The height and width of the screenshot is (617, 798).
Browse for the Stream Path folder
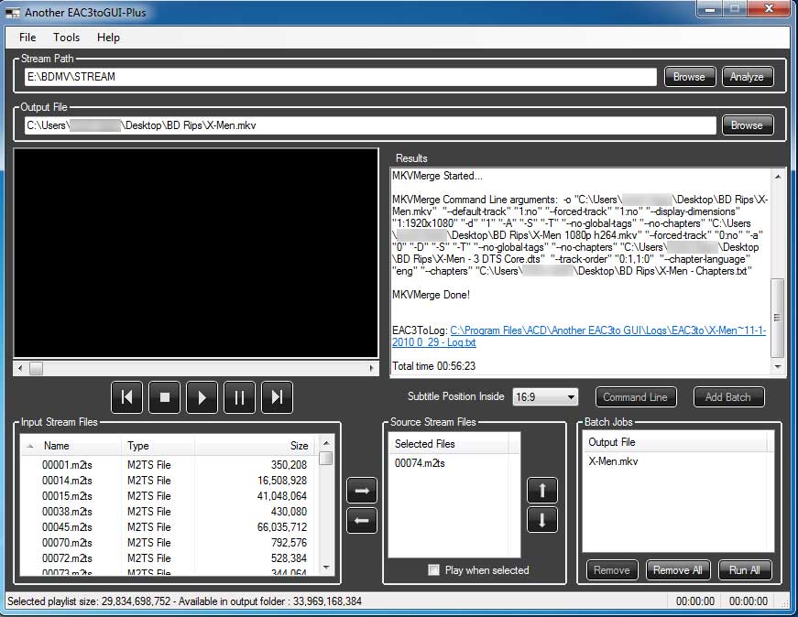coord(690,77)
